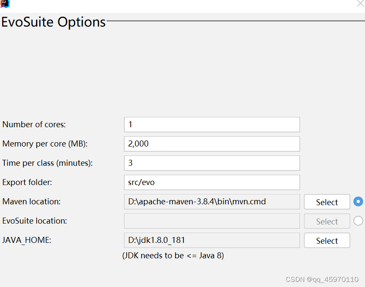The height and width of the screenshot is (287, 365).
Task: Click the Time per class field
Action: (212, 163)
